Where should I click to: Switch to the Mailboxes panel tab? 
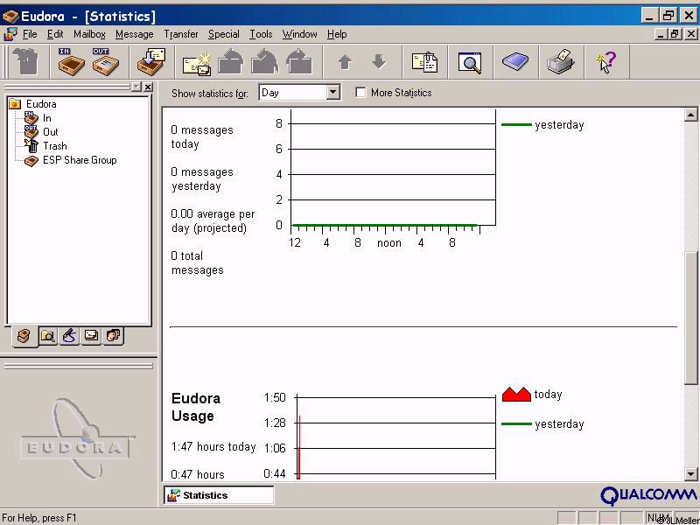point(24,336)
